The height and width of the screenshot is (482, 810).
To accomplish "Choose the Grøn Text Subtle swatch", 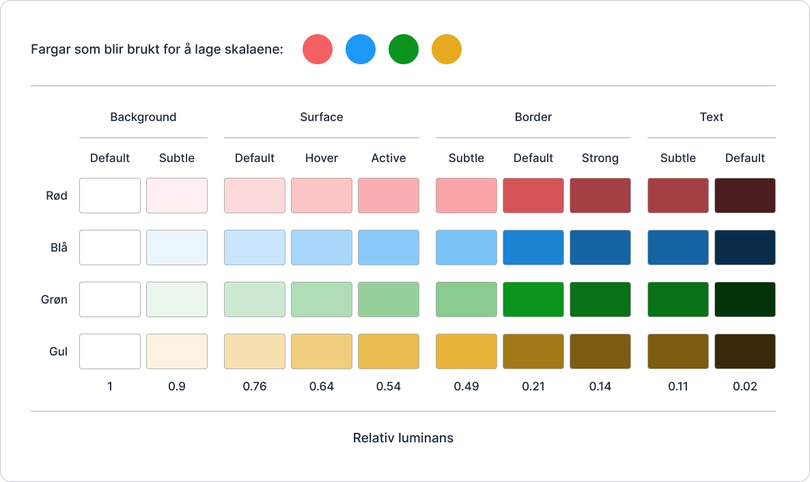I will (678, 299).
